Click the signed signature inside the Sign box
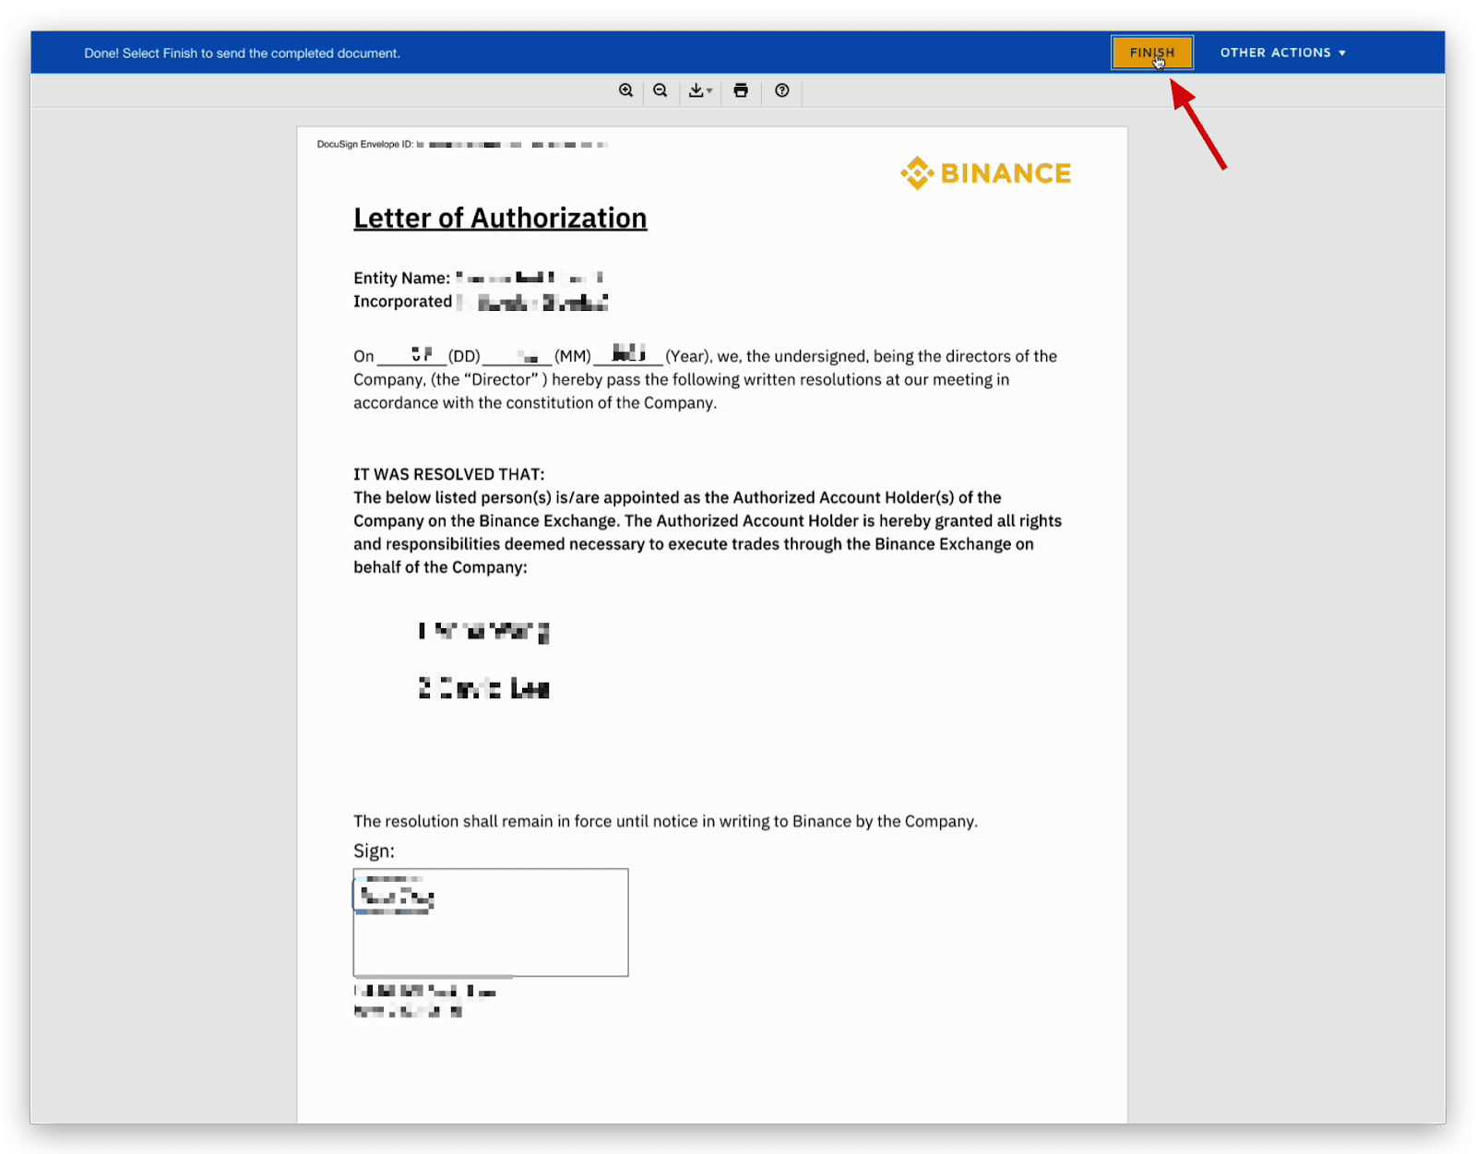Screen dimensions: 1476x1154 click(x=396, y=897)
